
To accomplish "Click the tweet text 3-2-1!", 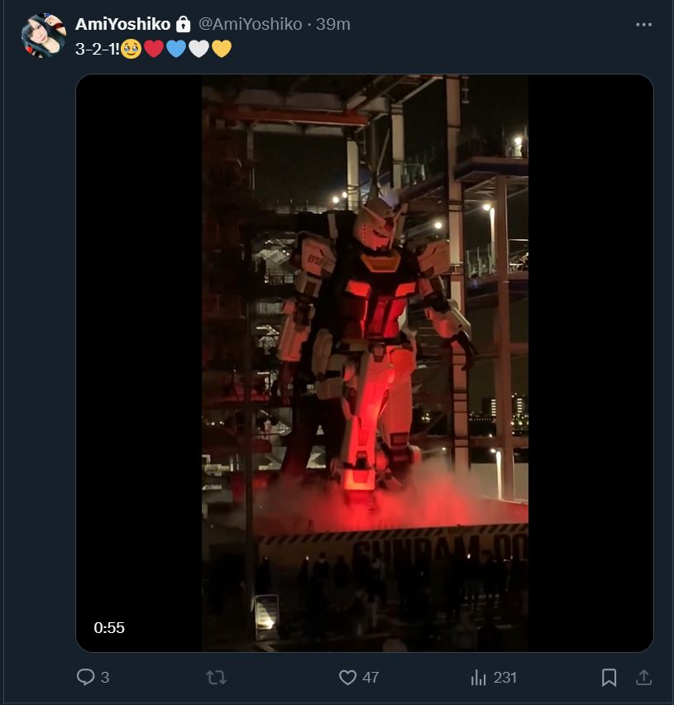I will click(x=98, y=49).
